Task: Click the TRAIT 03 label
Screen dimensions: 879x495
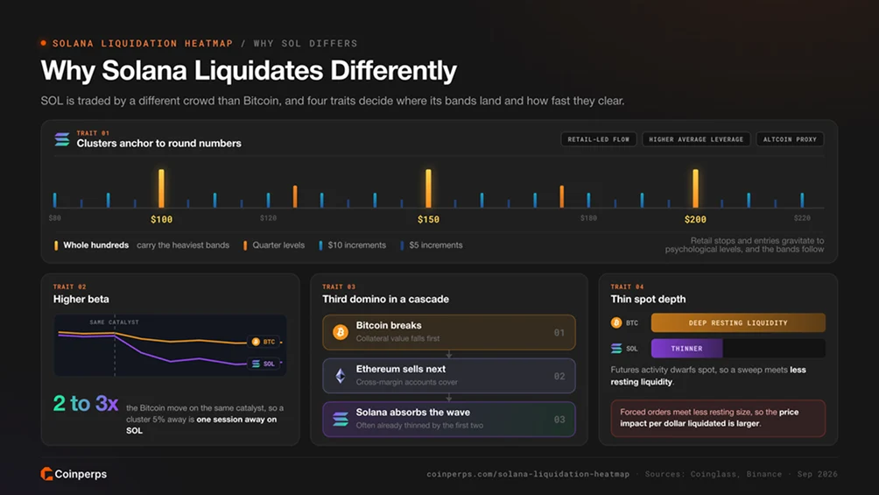Action: (x=339, y=286)
